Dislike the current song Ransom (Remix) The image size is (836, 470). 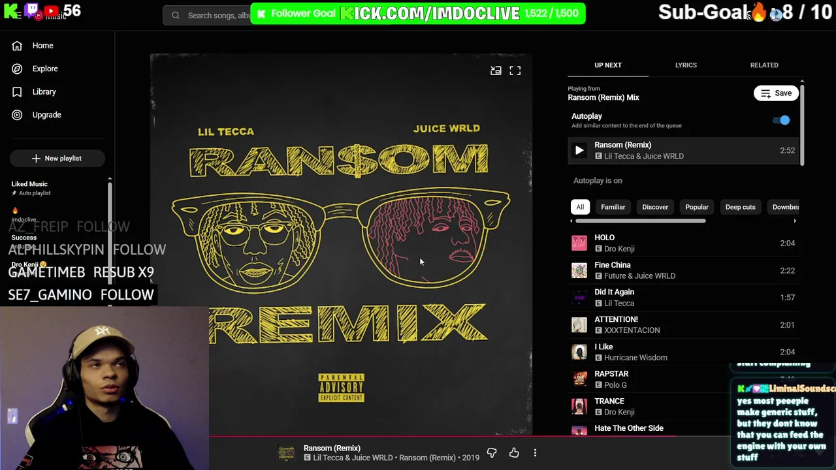pos(492,452)
